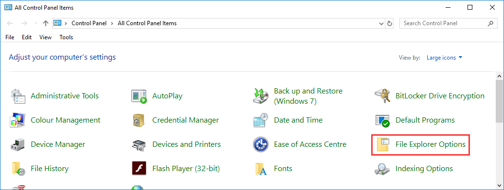This screenshot has height=190, width=504.
Task: Click the File Explorer Options folder icon
Action: pyautogui.click(x=383, y=145)
